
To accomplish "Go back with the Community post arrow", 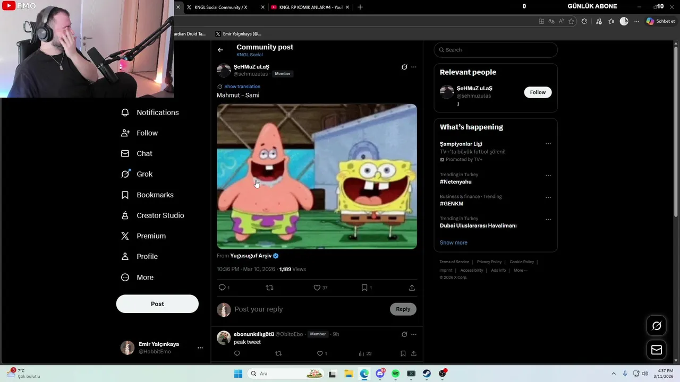I will point(220,50).
